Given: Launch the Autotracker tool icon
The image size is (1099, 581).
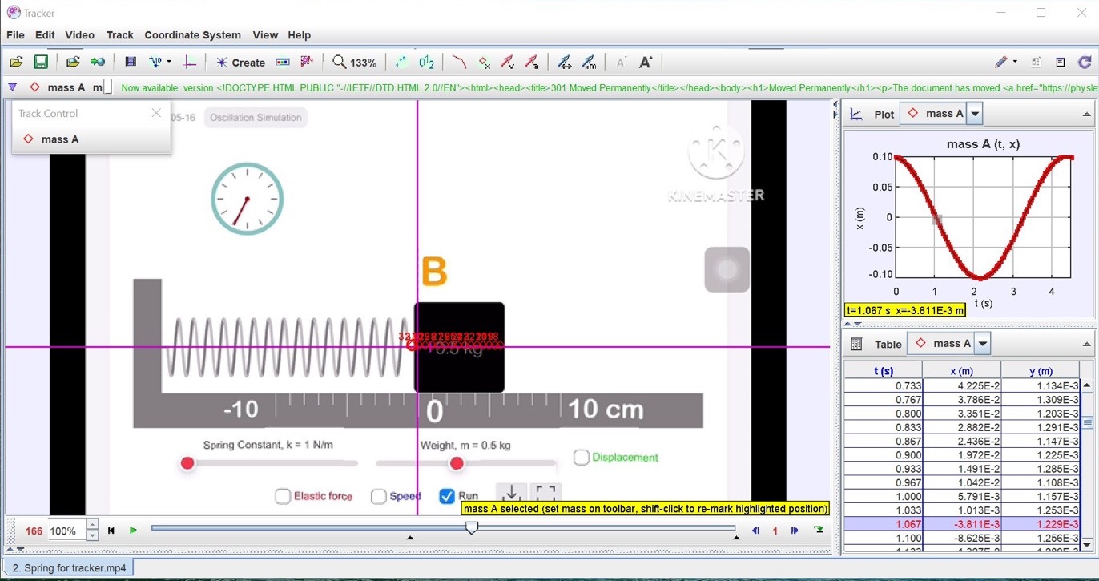Looking at the screenshot, I should coord(307,63).
